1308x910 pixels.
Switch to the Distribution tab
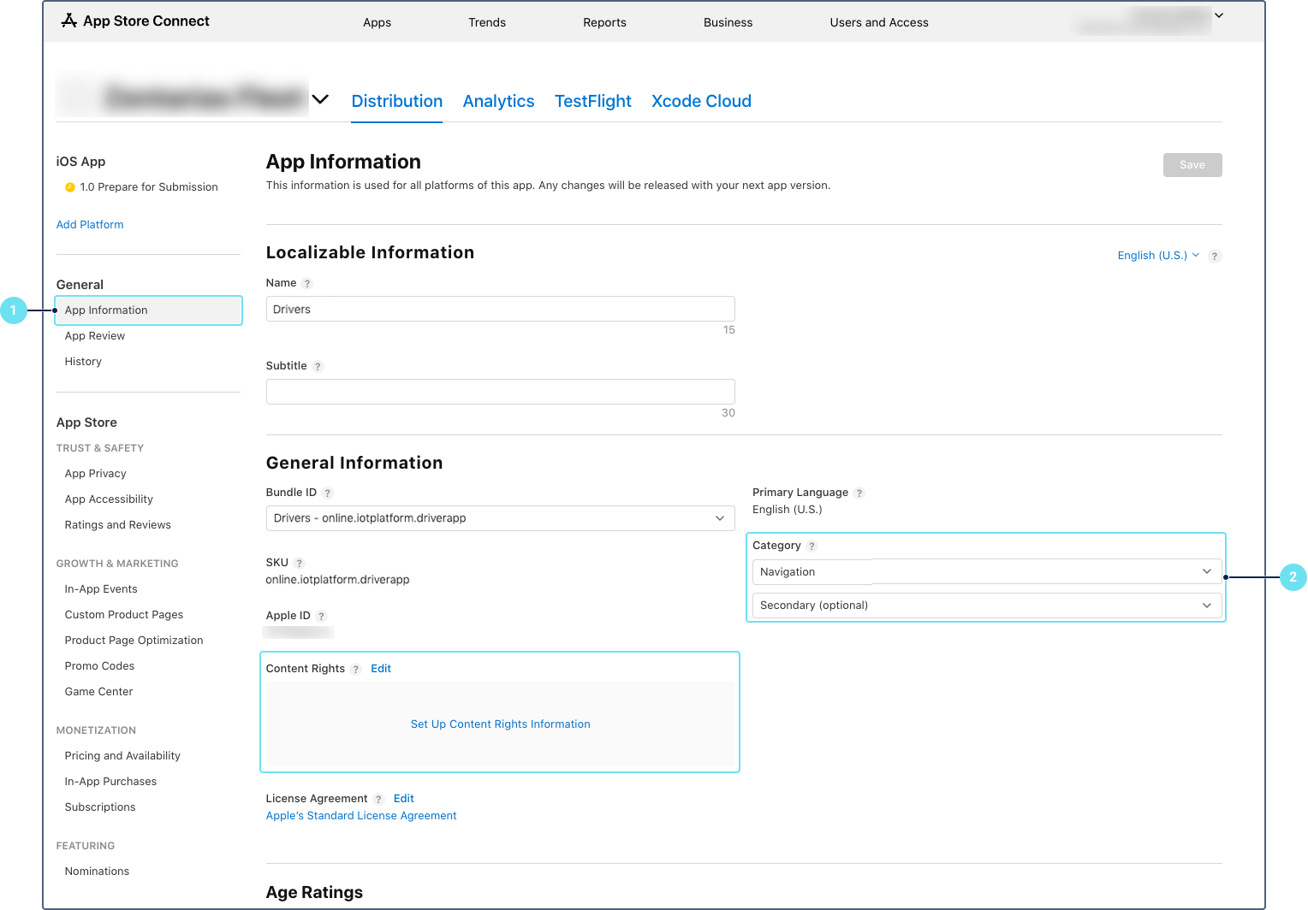coord(397,101)
